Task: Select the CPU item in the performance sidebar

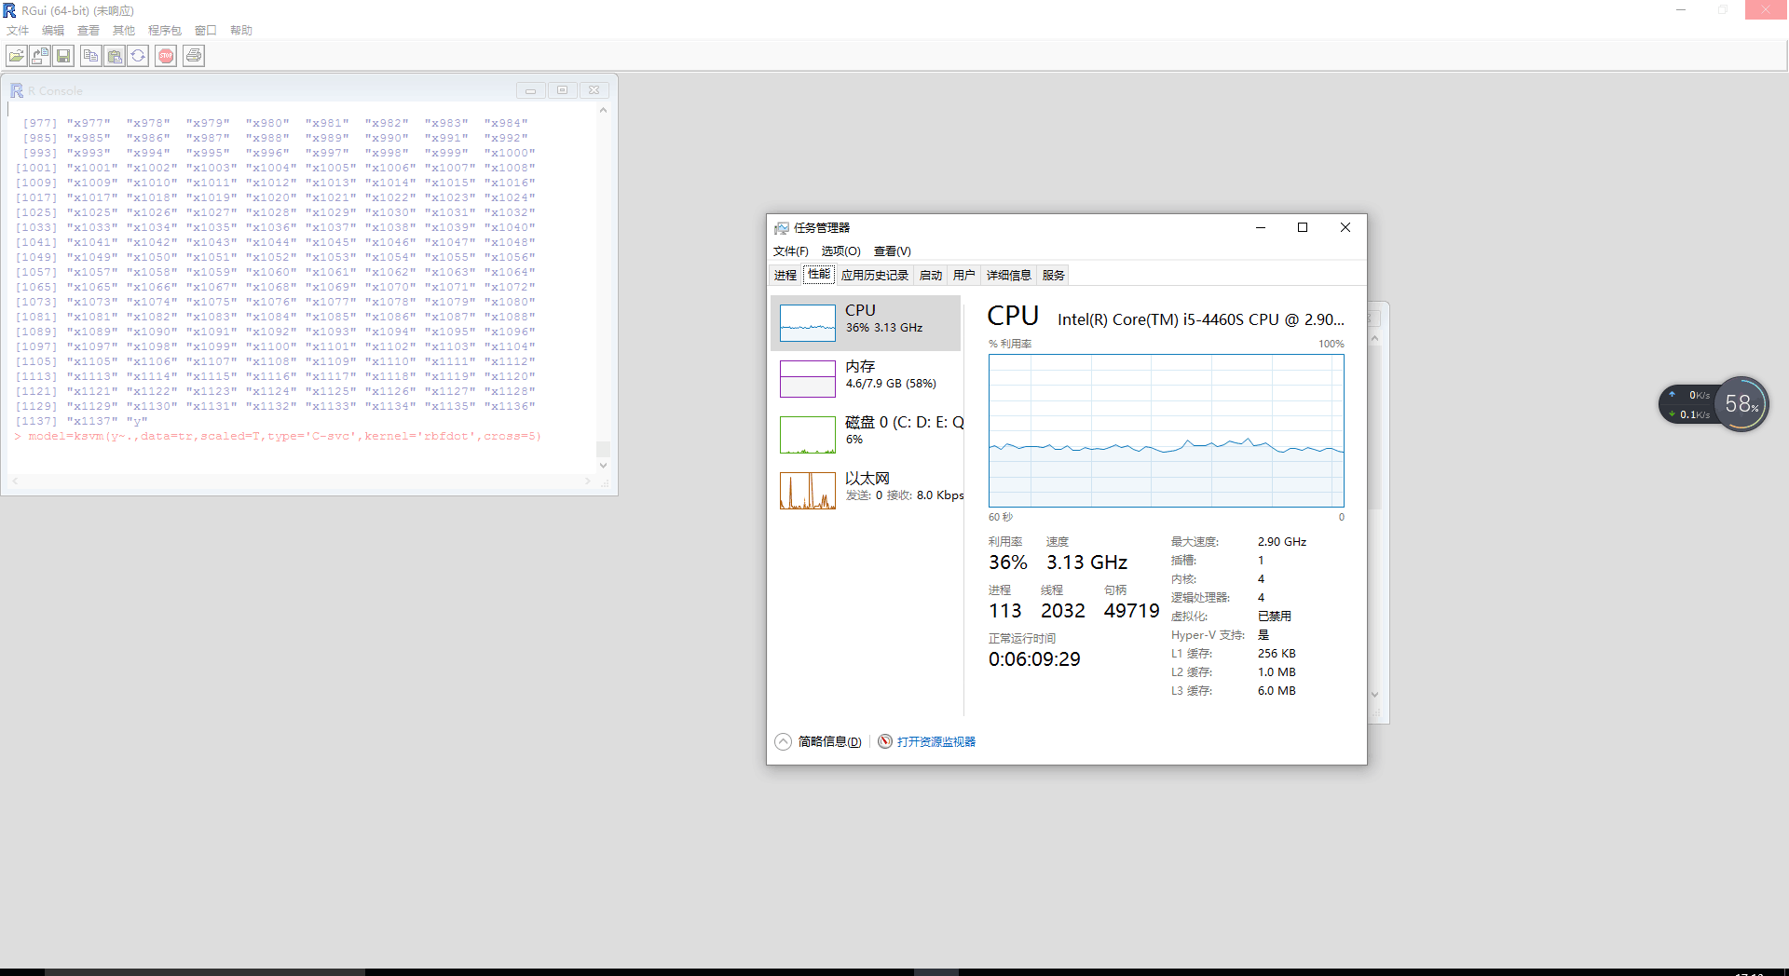Action: [x=866, y=323]
